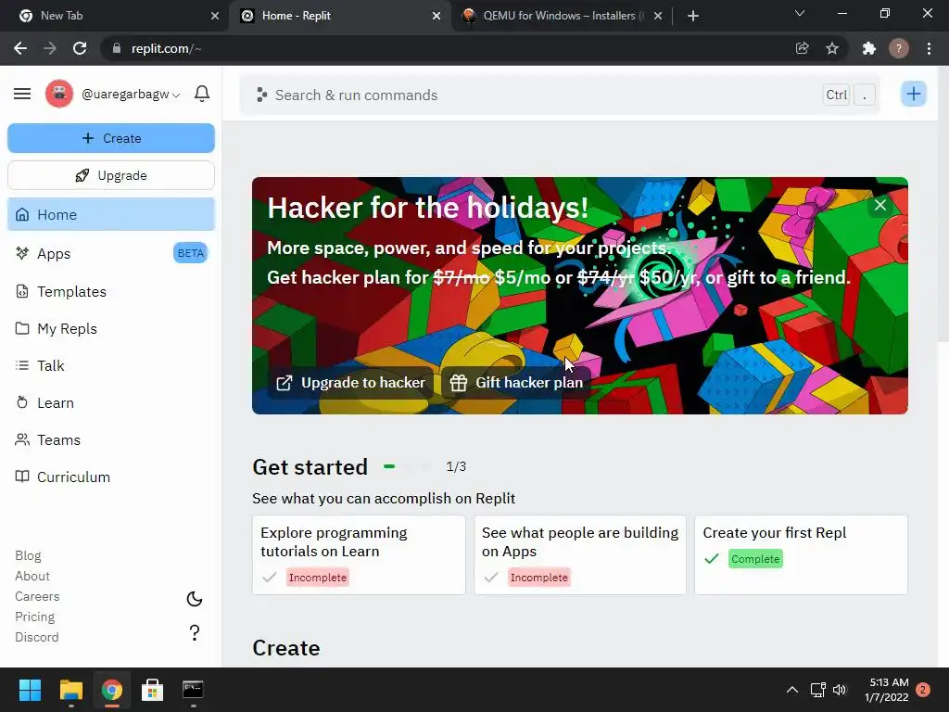The image size is (949, 712).
Task: Open the hamburger sidebar menu
Action: (x=22, y=94)
